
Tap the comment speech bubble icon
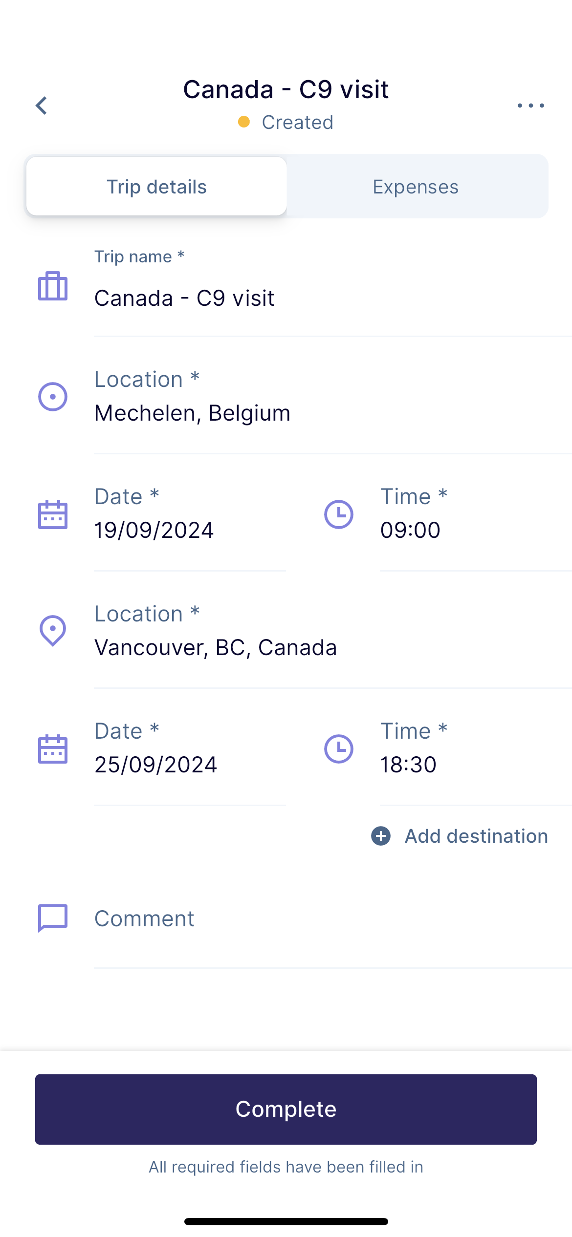coord(53,918)
